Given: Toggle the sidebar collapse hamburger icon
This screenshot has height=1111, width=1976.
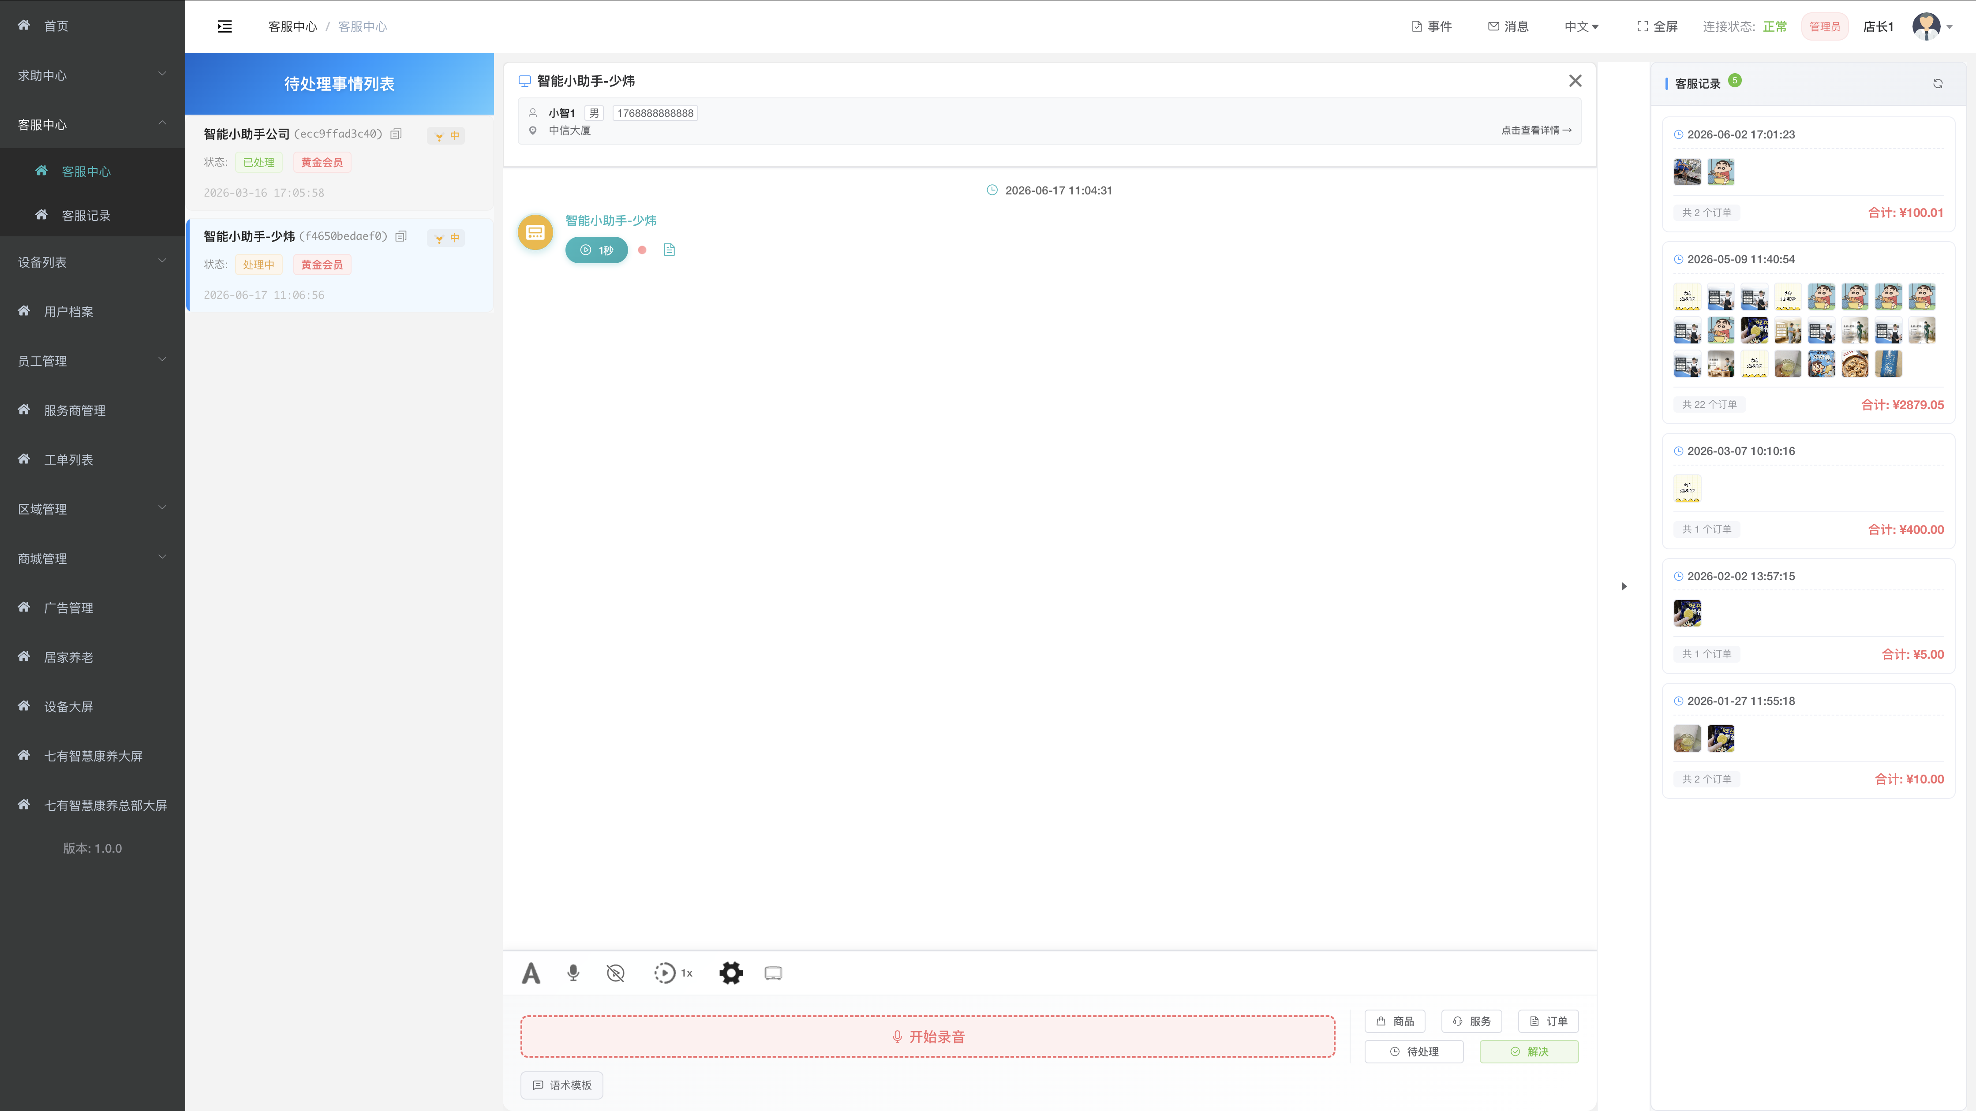Looking at the screenshot, I should [x=225, y=27].
